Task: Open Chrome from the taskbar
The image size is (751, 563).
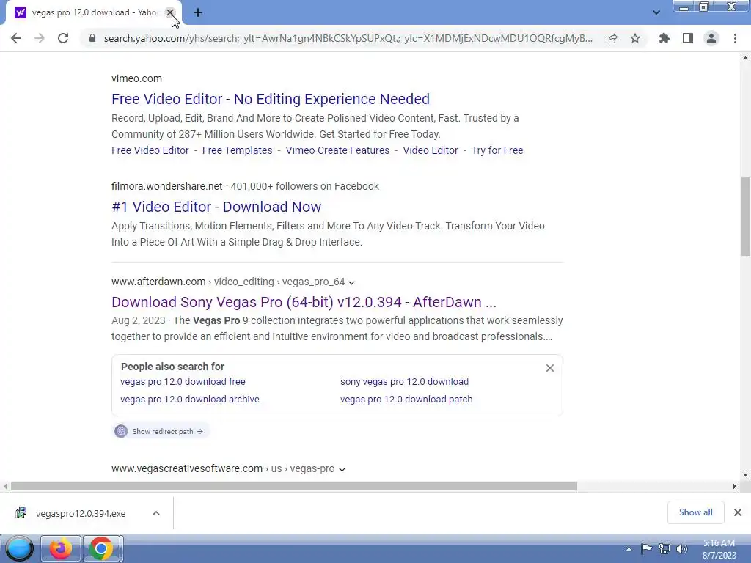Action: coord(101,548)
